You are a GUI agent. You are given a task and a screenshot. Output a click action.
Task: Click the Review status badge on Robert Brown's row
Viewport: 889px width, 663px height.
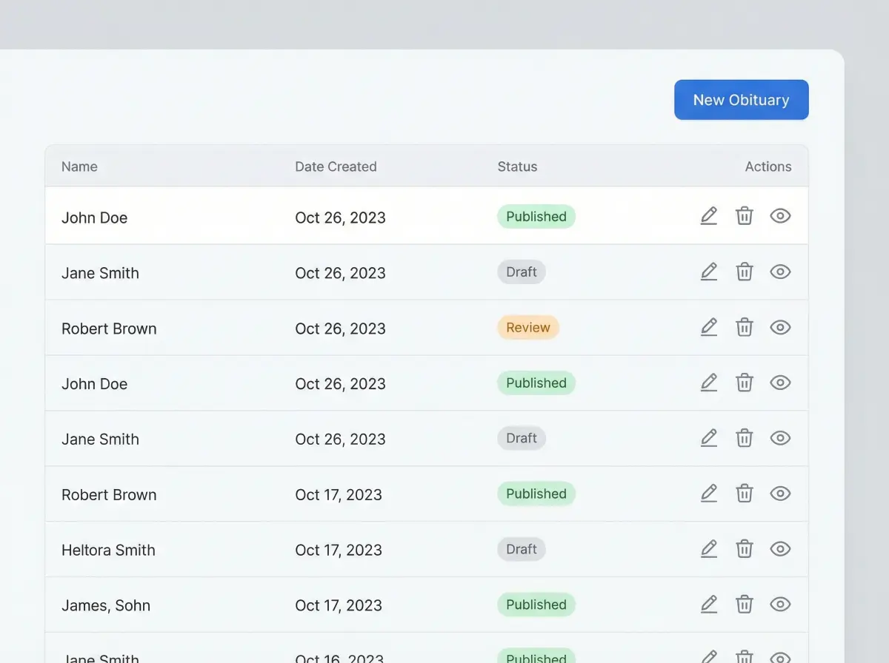(527, 327)
